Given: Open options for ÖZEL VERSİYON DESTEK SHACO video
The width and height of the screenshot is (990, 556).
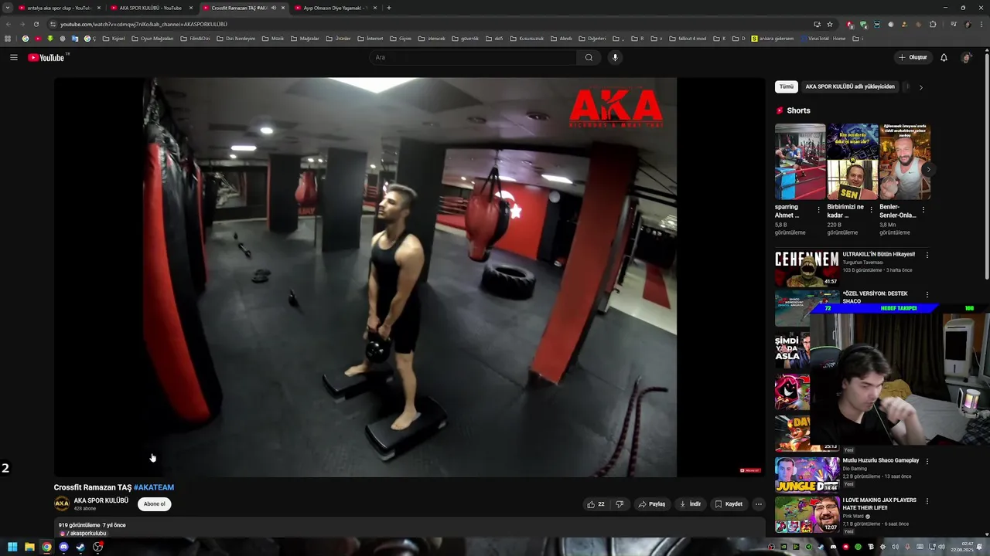Looking at the screenshot, I should pos(927,295).
